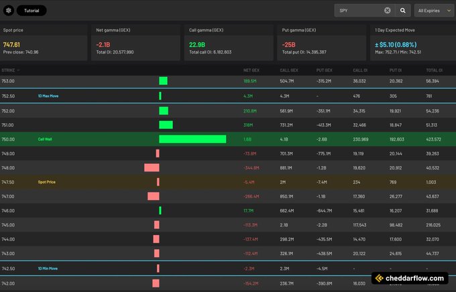Click strike 745.00 row label
Screen dimensions: 456x292
pos(8,225)
